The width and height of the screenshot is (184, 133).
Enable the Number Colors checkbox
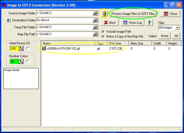28,62
